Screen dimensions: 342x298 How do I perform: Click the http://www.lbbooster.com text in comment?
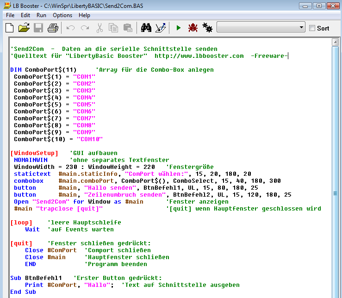tap(199, 56)
